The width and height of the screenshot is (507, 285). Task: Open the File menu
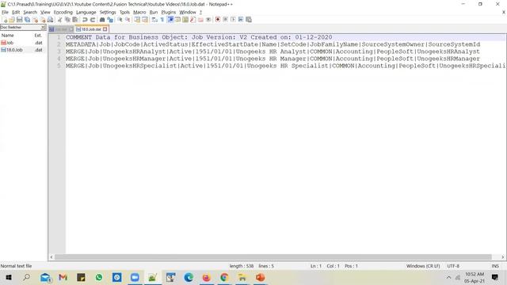(5, 12)
